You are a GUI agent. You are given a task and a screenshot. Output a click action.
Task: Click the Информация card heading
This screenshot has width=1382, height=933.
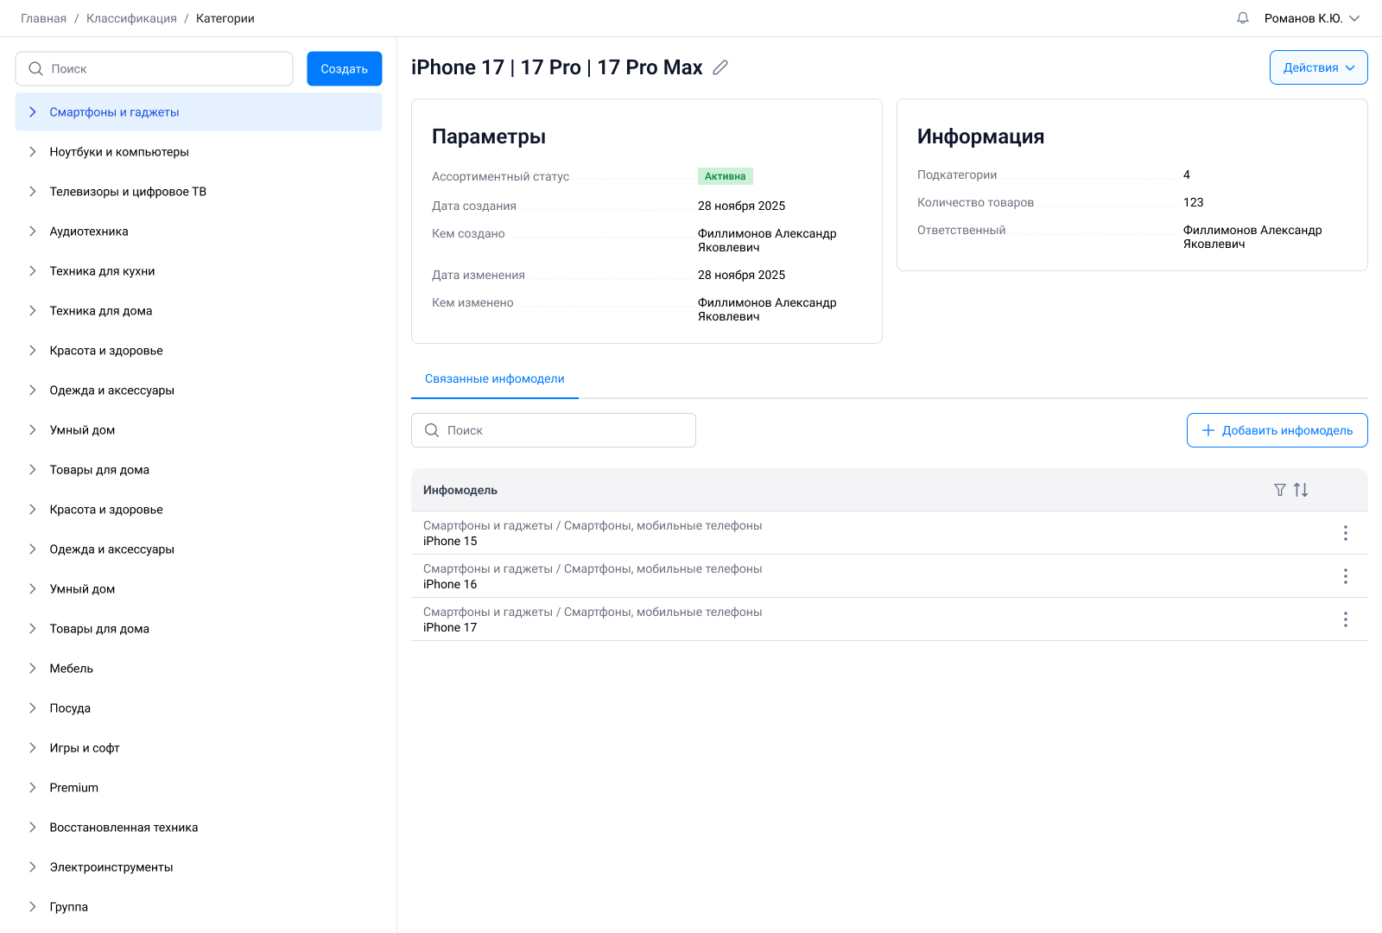pyautogui.click(x=981, y=136)
